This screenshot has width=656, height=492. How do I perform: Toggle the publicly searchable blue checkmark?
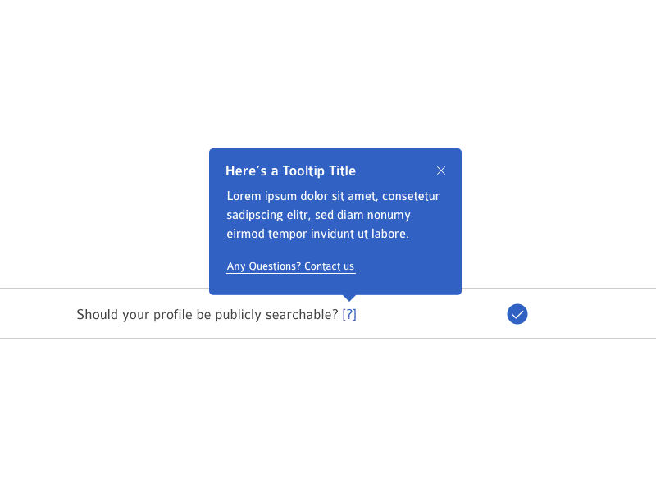click(x=517, y=314)
